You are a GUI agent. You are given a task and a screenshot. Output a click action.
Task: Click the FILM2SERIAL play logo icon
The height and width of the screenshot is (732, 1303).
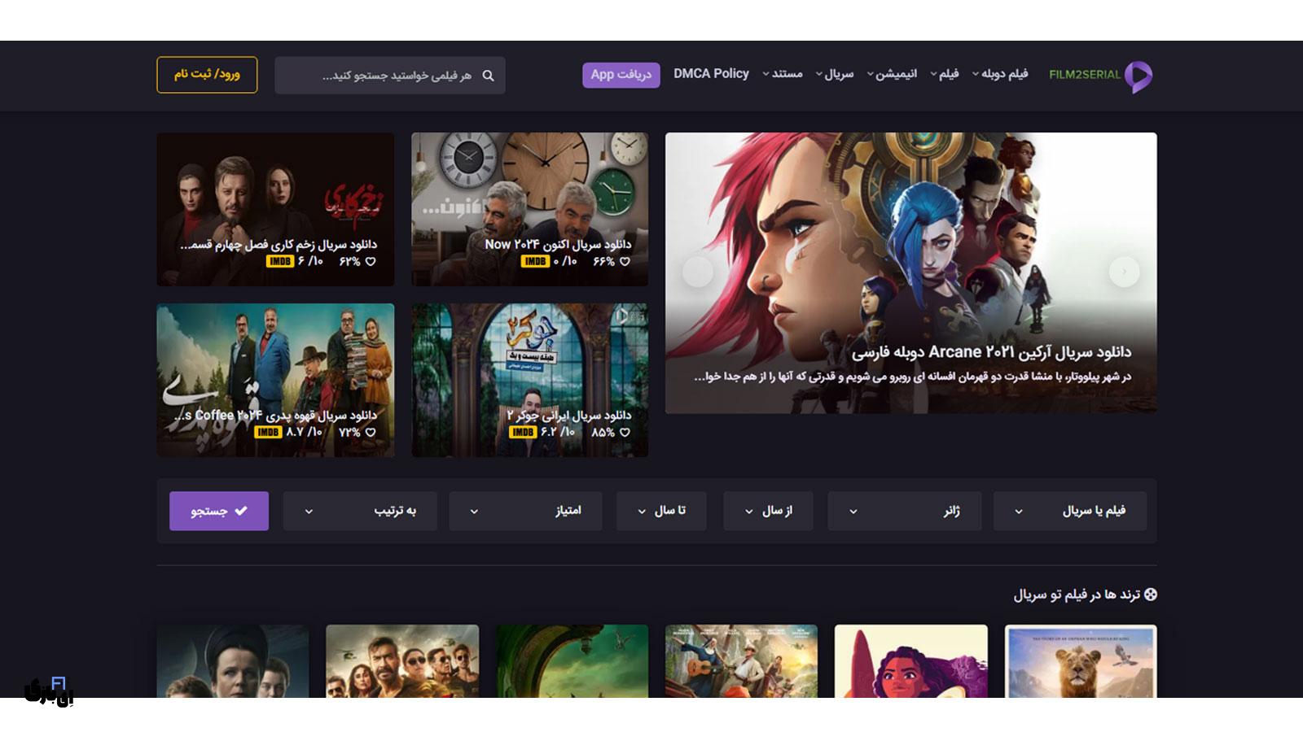point(1138,76)
